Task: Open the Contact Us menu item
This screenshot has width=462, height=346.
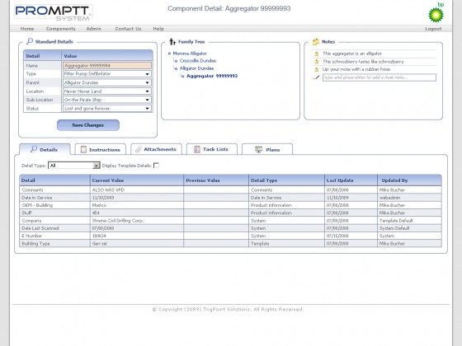Action: tap(128, 29)
